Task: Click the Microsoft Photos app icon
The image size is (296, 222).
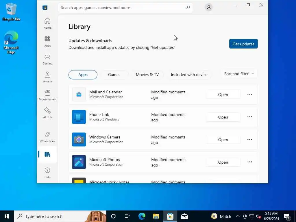Action: (79, 162)
